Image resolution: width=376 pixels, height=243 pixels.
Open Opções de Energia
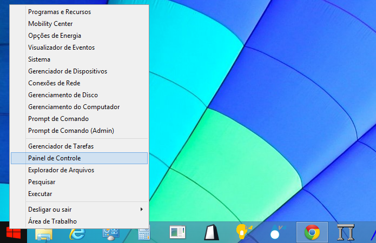(79, 36)
